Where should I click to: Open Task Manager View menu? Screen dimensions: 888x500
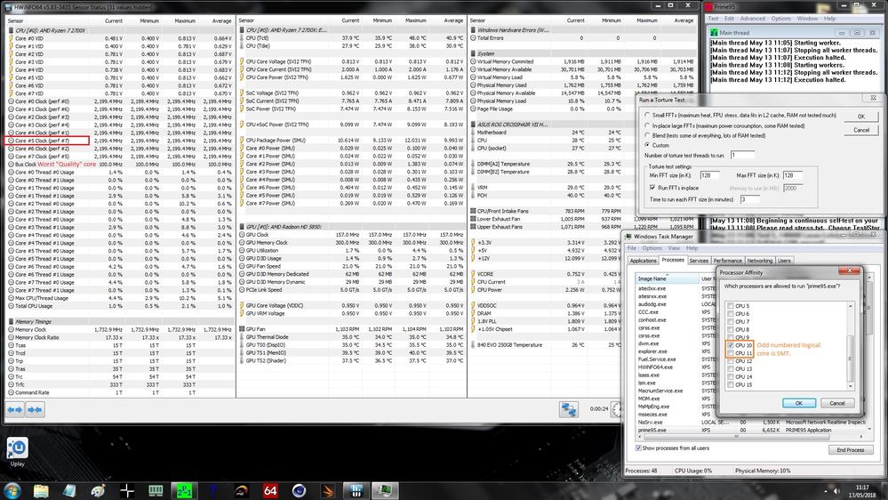[674, 248]
